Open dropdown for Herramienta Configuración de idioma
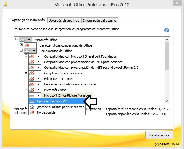This screenshot has height=149, width=184. [35, 84]
